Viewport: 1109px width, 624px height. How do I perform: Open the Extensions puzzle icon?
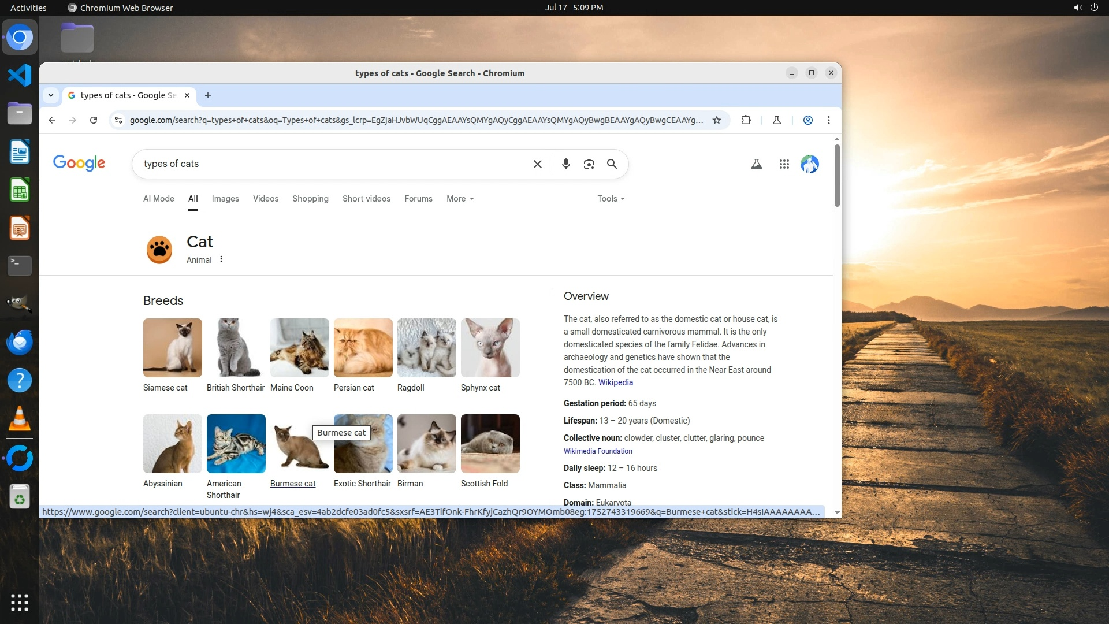[x=746, y=120]
